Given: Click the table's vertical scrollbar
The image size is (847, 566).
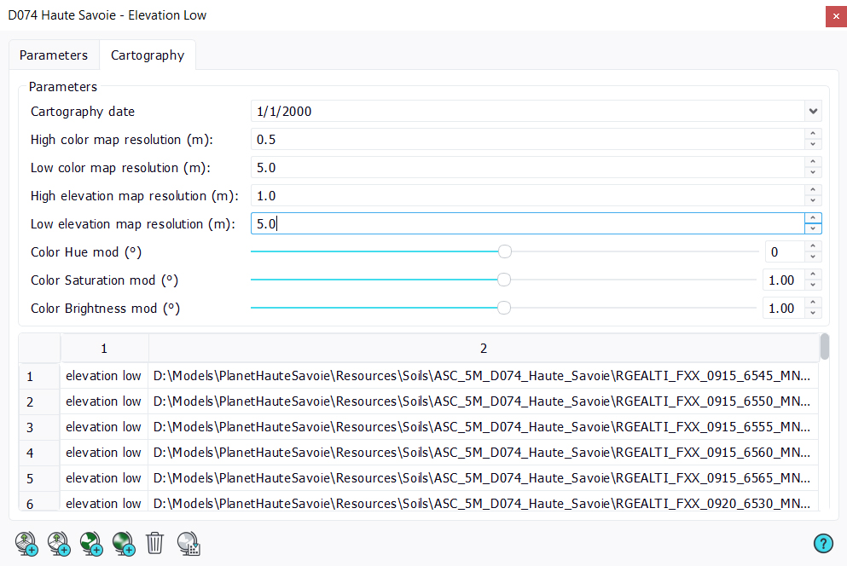Looking at the screenshot, I should (824, 348).
